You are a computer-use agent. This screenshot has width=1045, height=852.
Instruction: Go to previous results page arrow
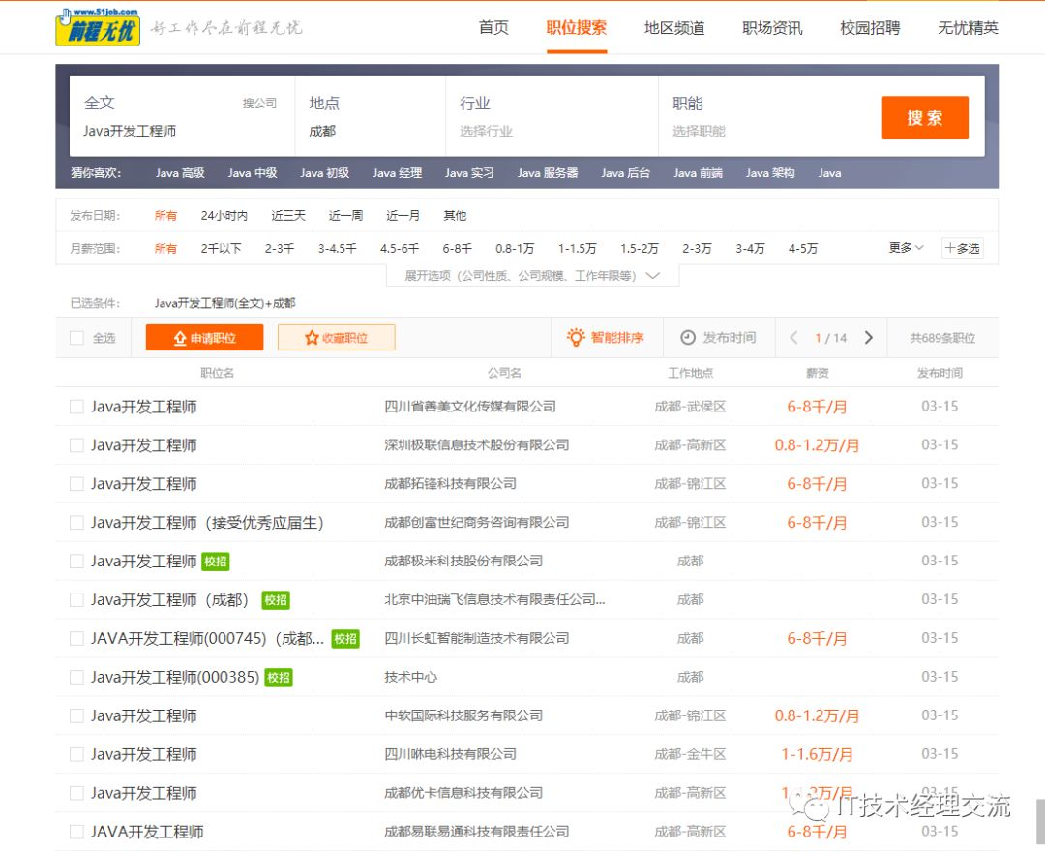793,338
